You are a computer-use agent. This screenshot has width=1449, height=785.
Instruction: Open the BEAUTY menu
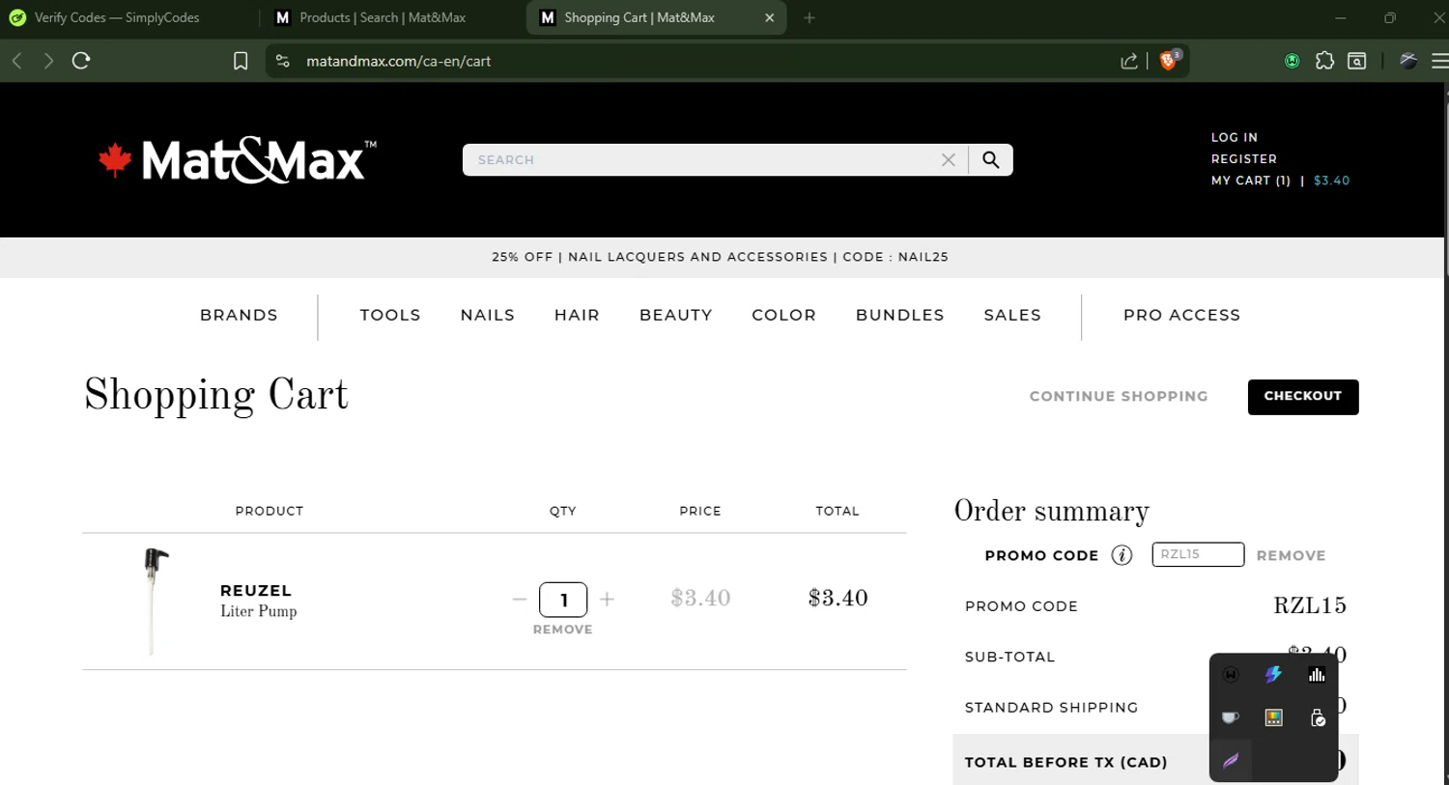(676, 315)
